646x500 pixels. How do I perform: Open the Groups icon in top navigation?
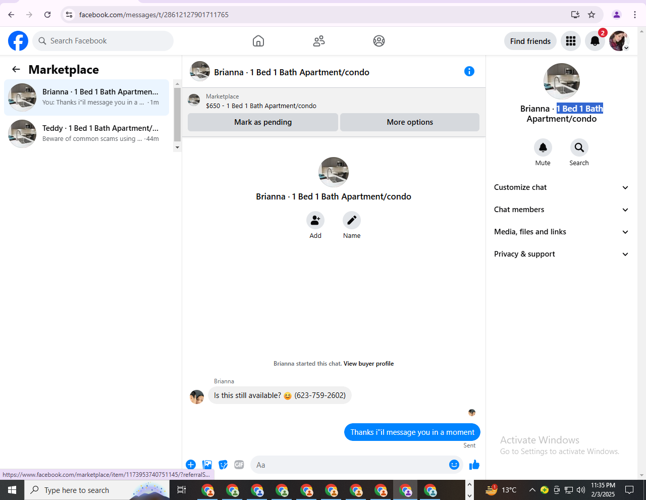pyautogui.click(x=379, y=41)
